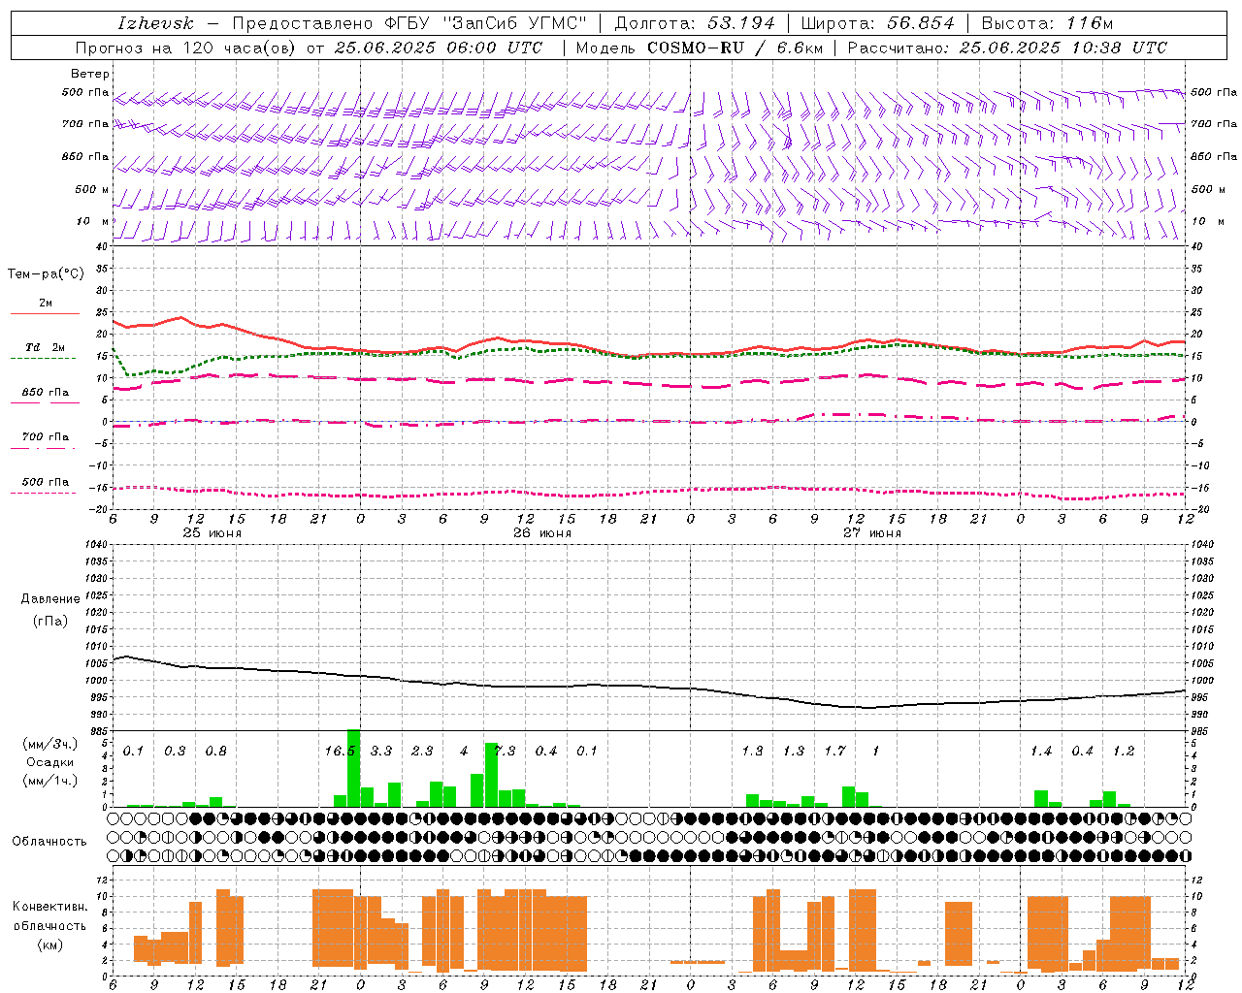Click the "7.3" precipitation total value
Screen dimensions: 1242x993
click(505, 752)
